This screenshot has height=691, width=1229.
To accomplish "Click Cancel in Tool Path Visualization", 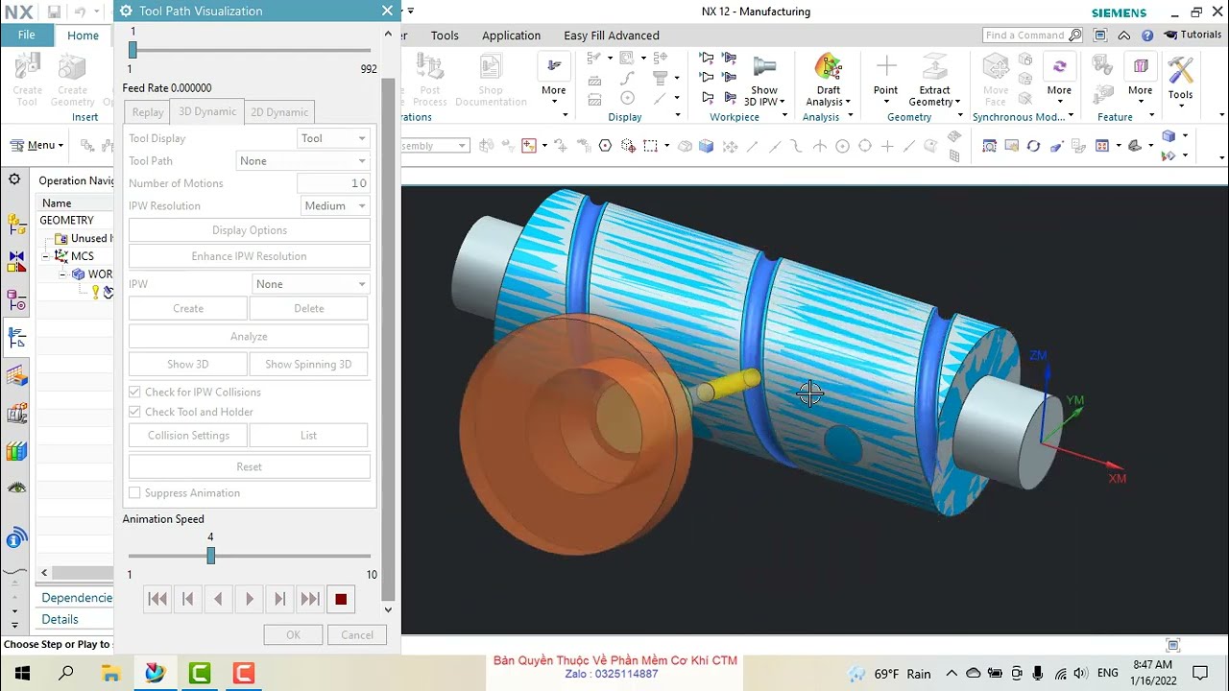I will coord(357,634).
